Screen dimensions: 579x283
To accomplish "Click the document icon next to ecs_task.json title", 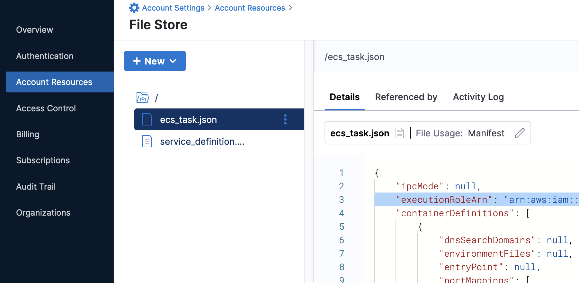I will pyautogui.click(x=399, y=133).
